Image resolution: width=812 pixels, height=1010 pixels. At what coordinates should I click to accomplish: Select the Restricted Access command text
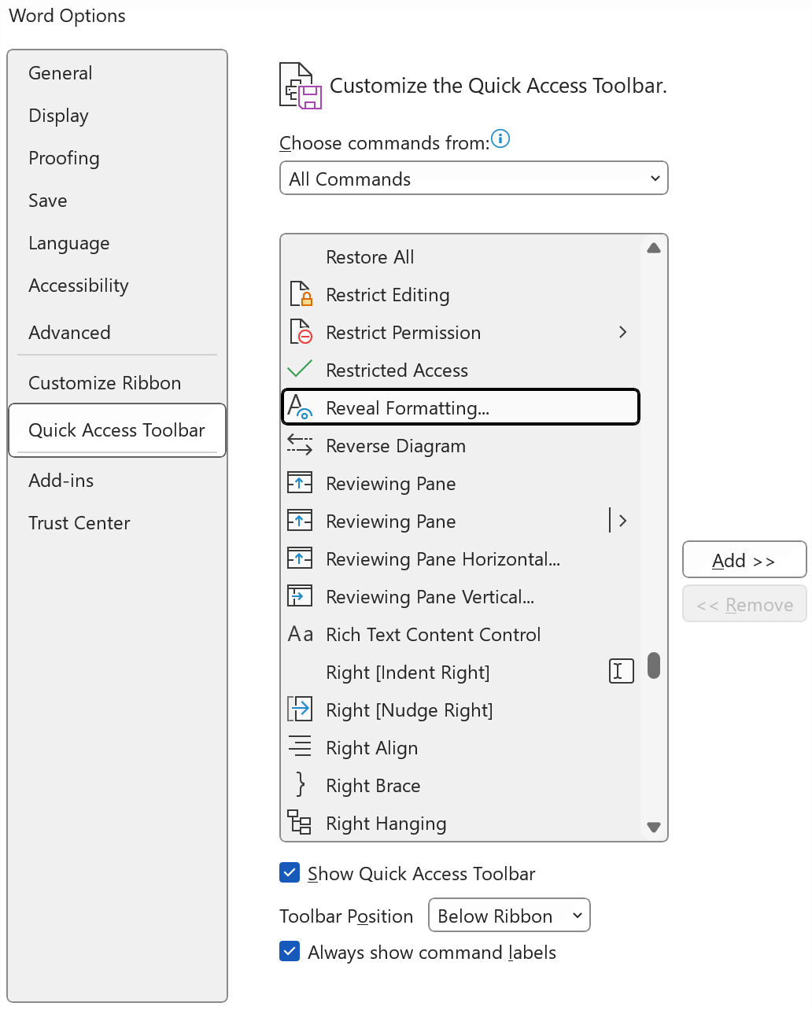pyautogui.click(x=397, y=370)
